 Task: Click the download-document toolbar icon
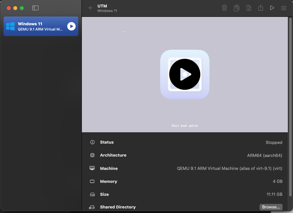[249, 8]
